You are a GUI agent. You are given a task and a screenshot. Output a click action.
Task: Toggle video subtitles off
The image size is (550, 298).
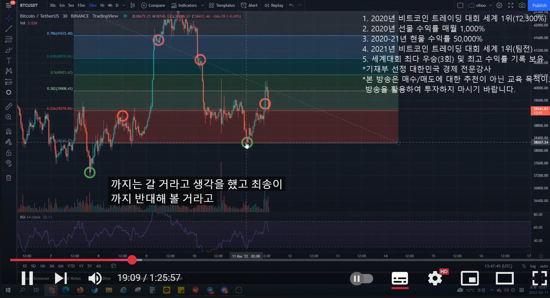[400, 279]
